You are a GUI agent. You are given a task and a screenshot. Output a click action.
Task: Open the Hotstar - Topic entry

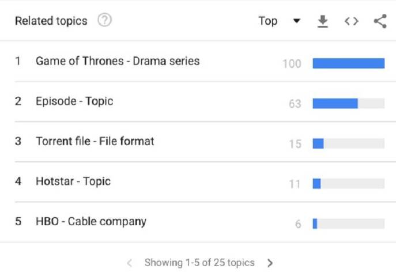(x=73, y=181)
